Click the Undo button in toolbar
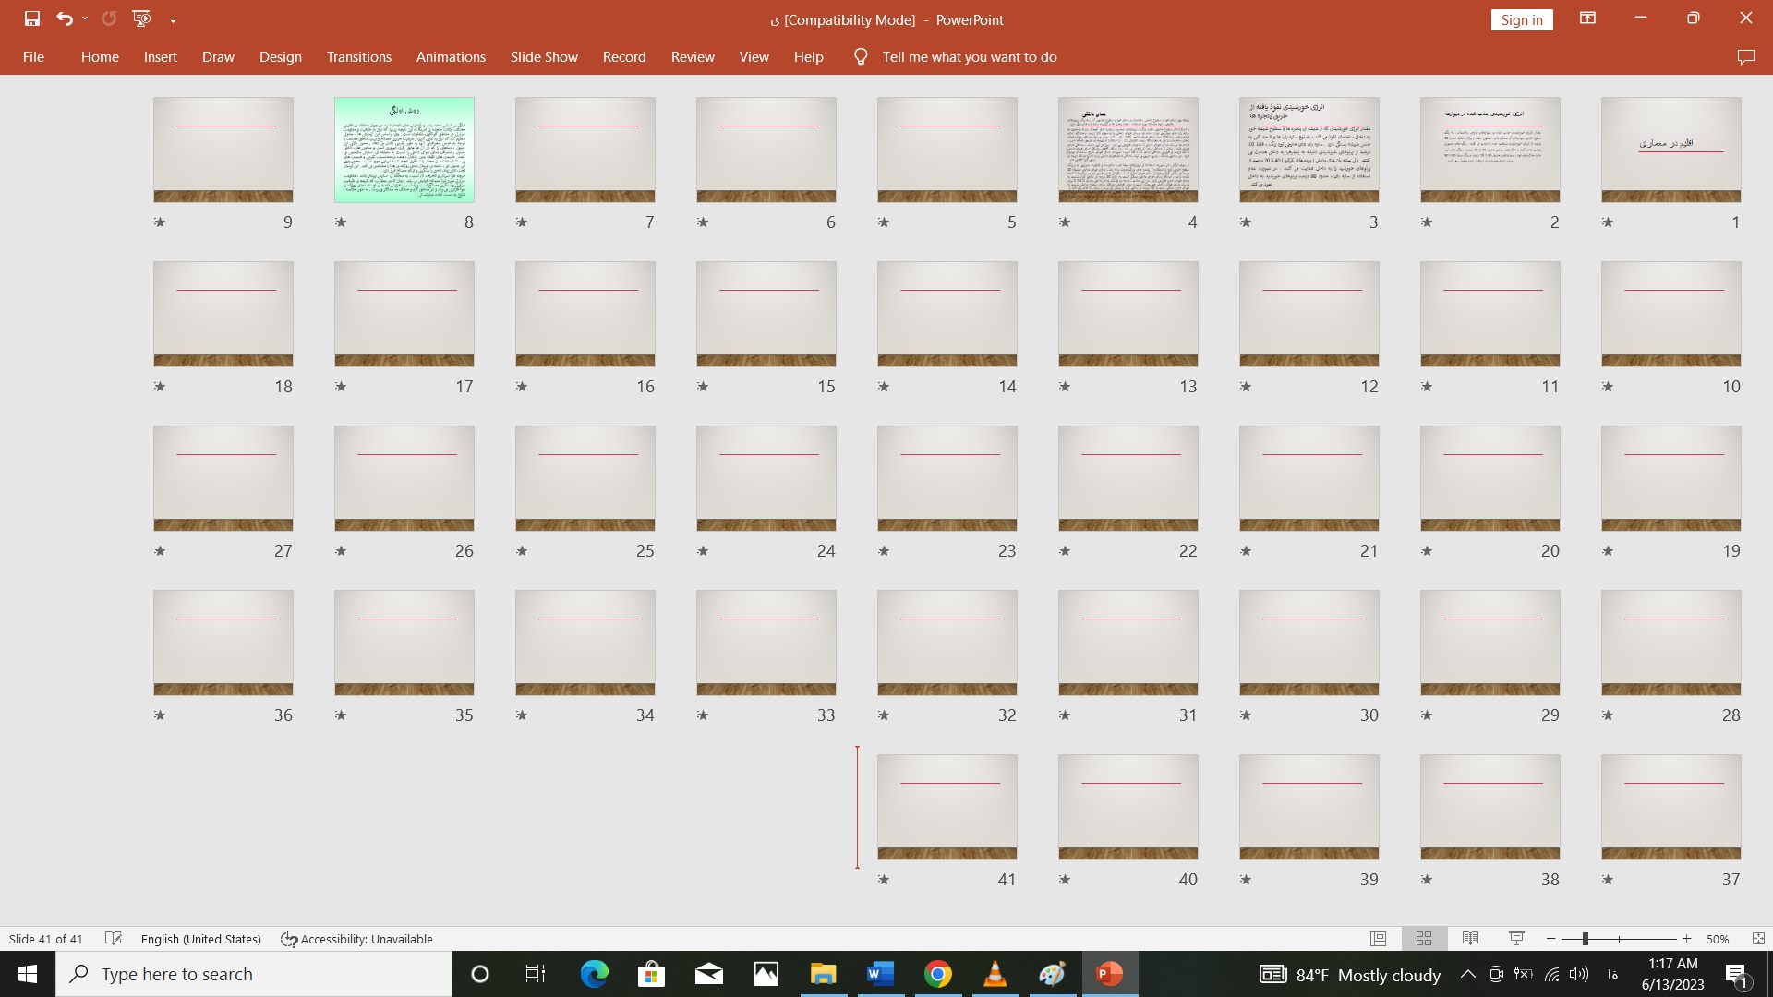 click(64, 18)
